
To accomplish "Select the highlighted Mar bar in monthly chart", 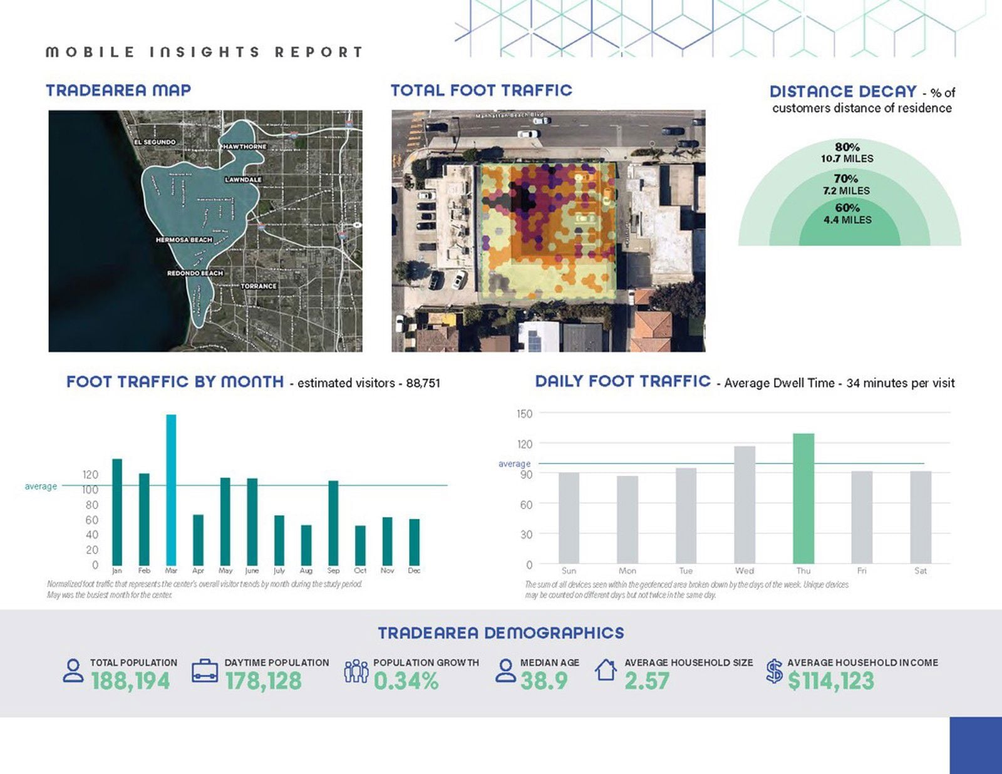I will click(x=171, y=490).
